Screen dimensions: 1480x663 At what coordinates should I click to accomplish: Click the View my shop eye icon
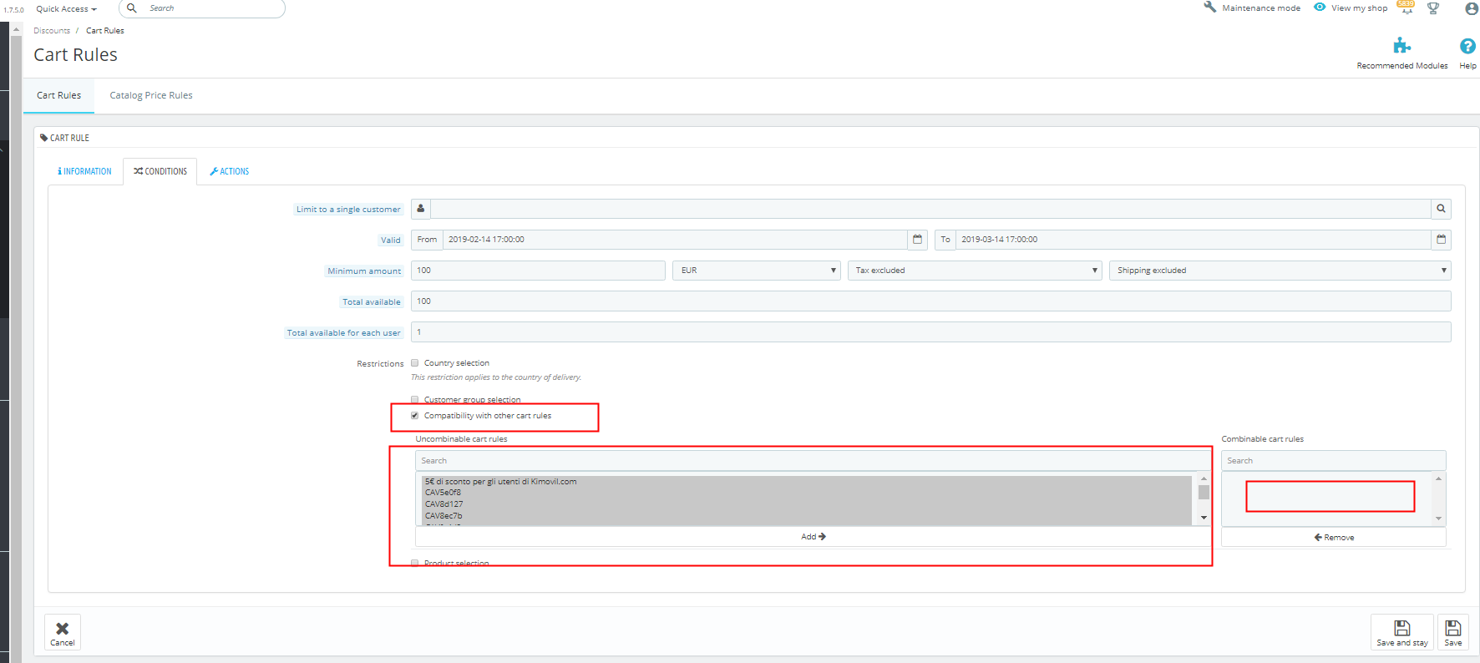coord(1320,7)
